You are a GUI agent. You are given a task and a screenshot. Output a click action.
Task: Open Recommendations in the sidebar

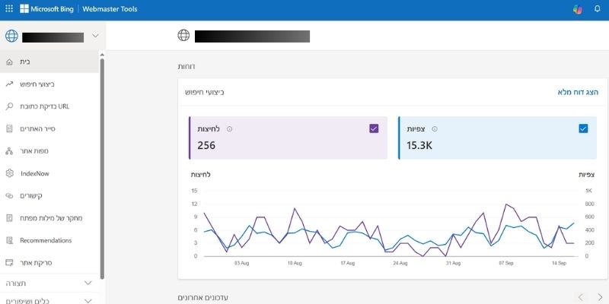pyautogui.click(x=46, y=240)
